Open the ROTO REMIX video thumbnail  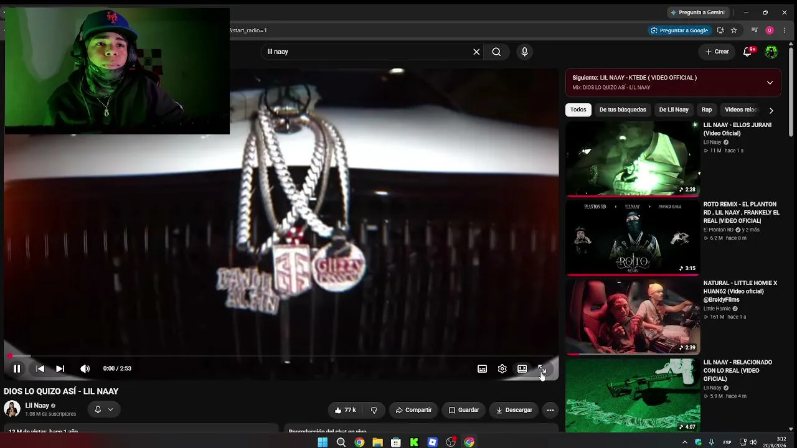[633, 237]
